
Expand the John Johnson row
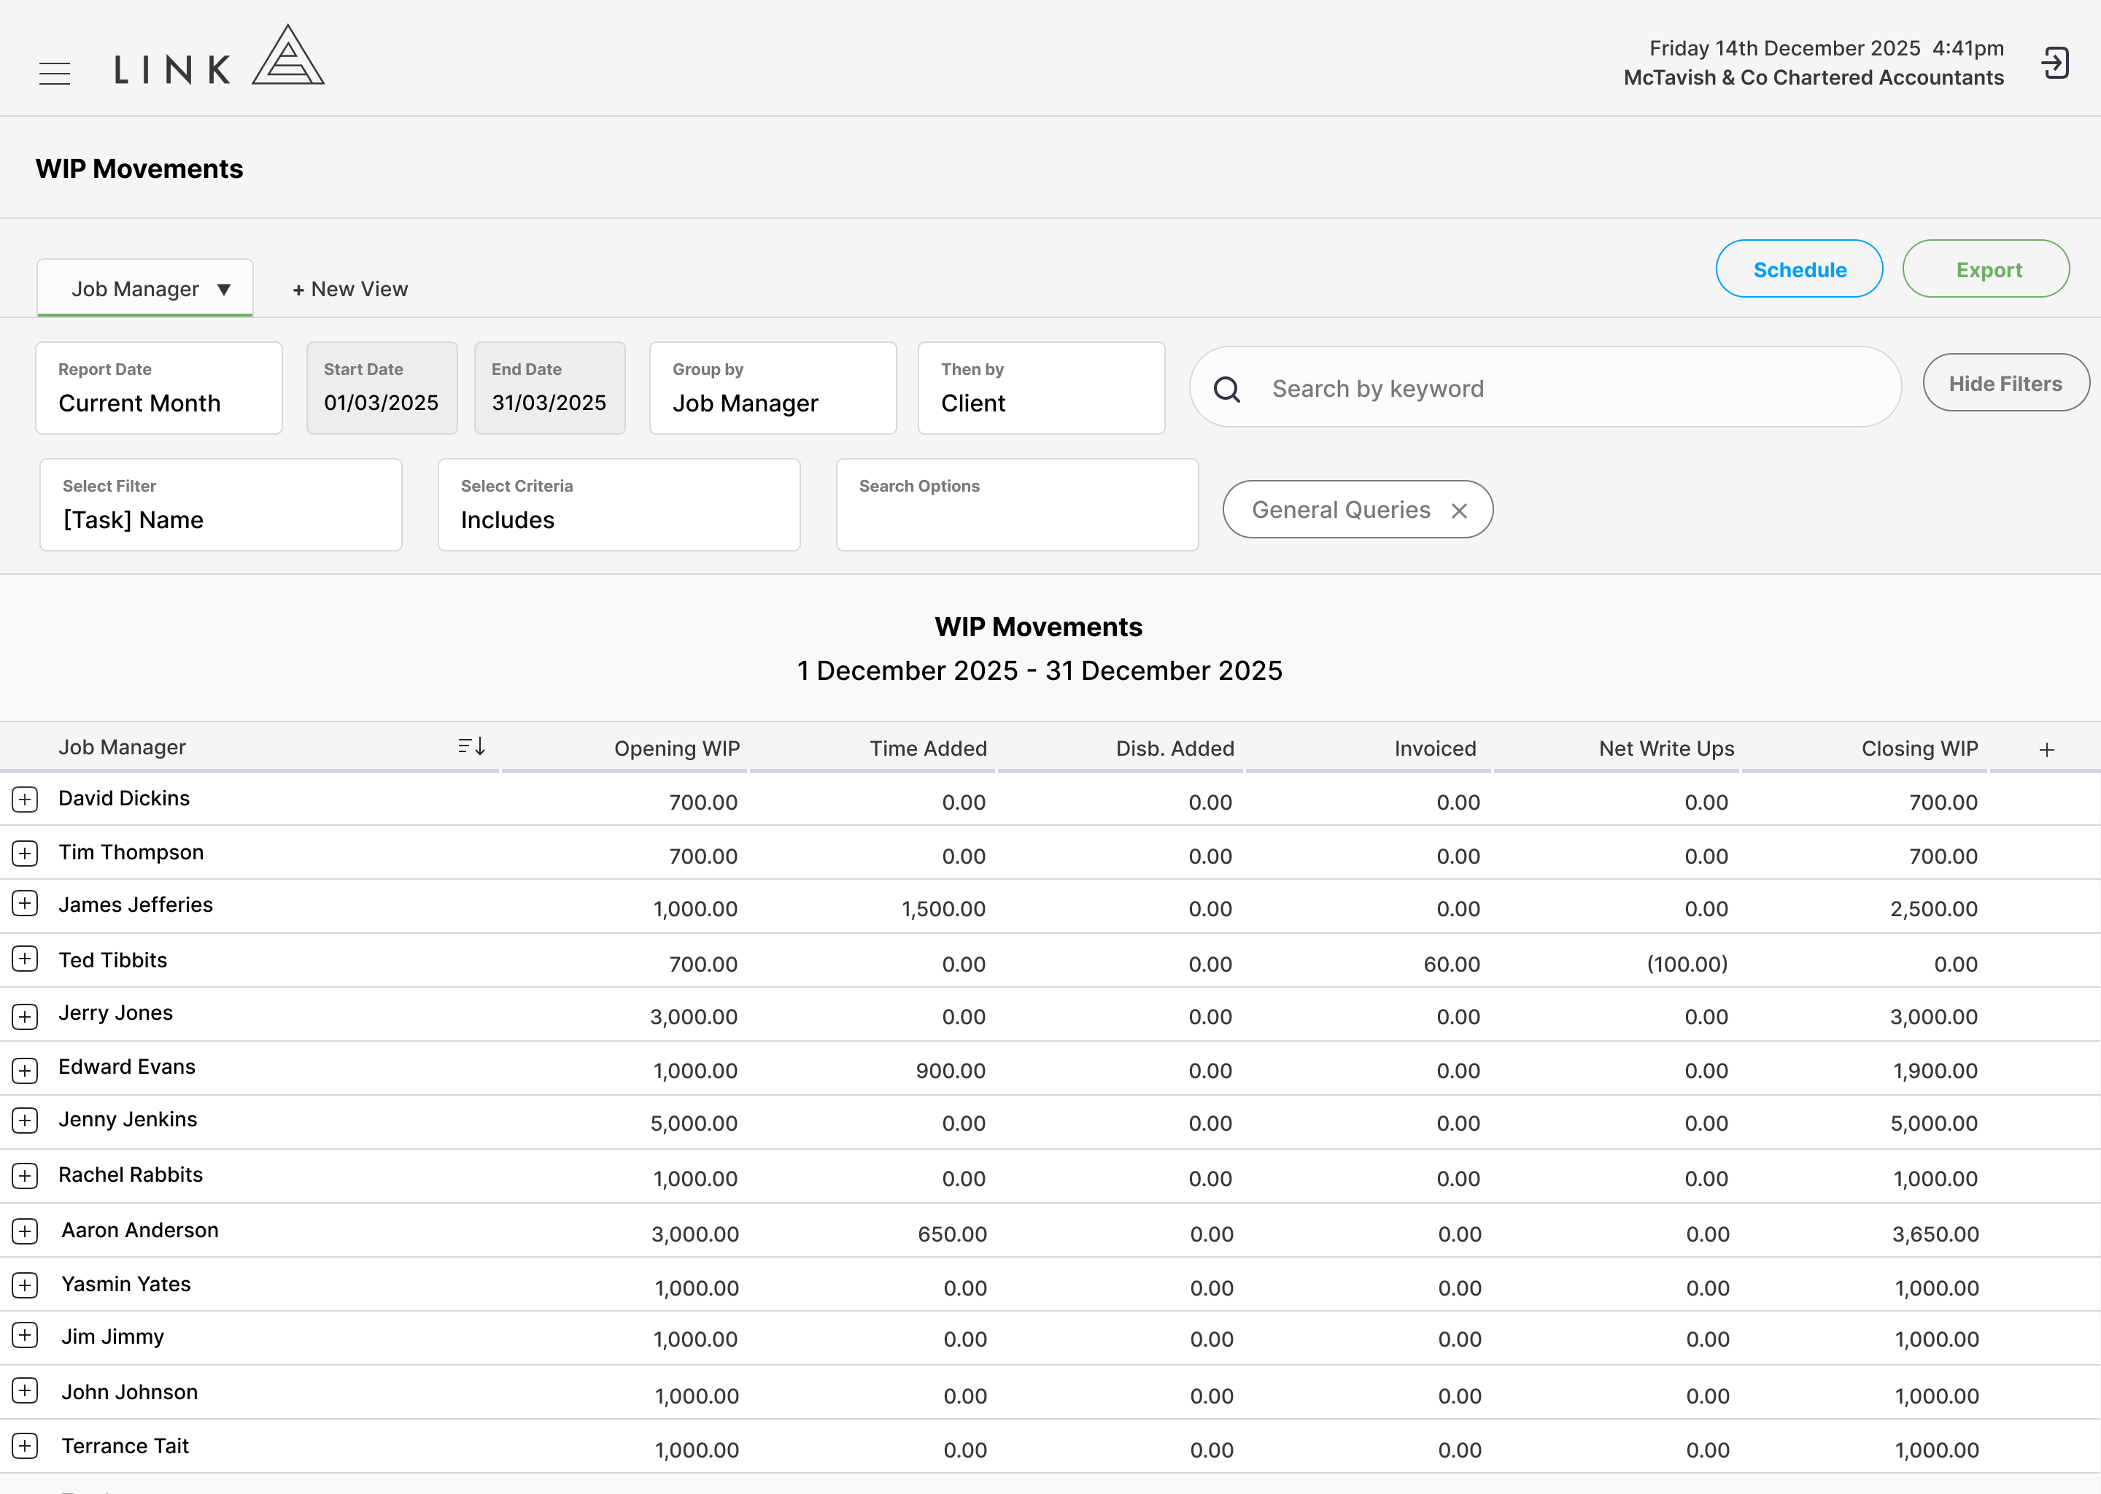25,1390
